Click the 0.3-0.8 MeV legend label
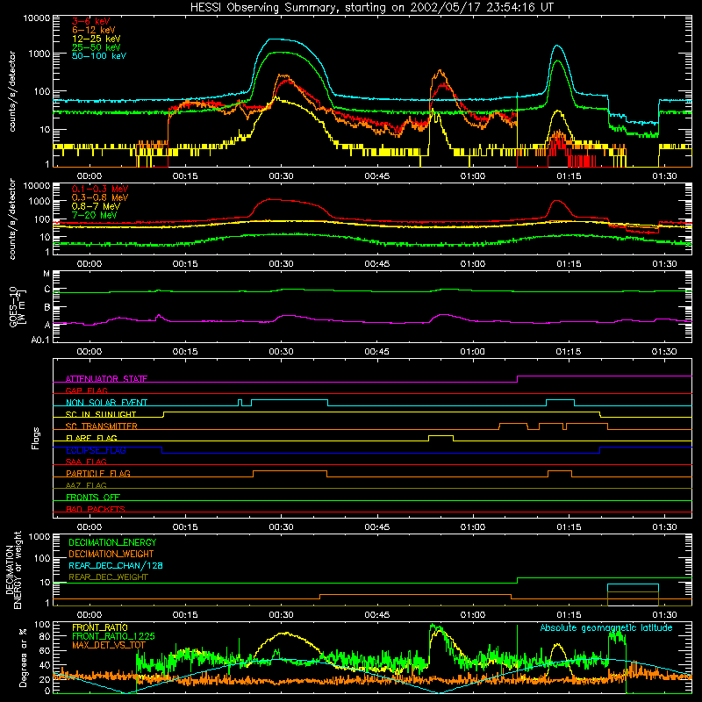 pos(100,197)
